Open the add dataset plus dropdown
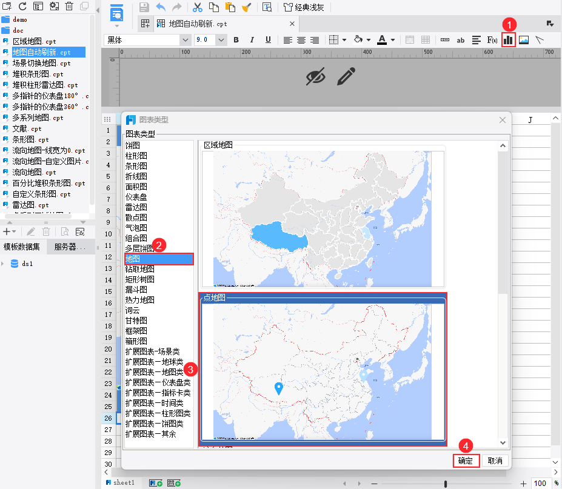Viewport: 562px width, 489px height. (9, 232)
